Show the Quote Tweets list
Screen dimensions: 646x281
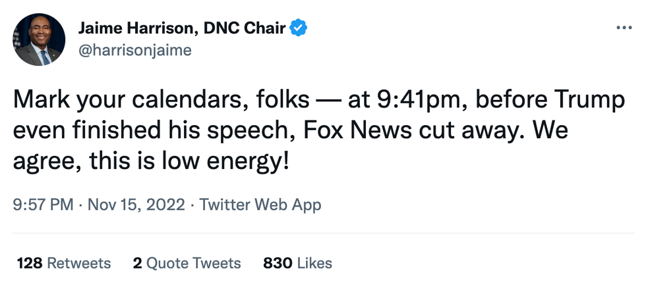tap(193, 263)
